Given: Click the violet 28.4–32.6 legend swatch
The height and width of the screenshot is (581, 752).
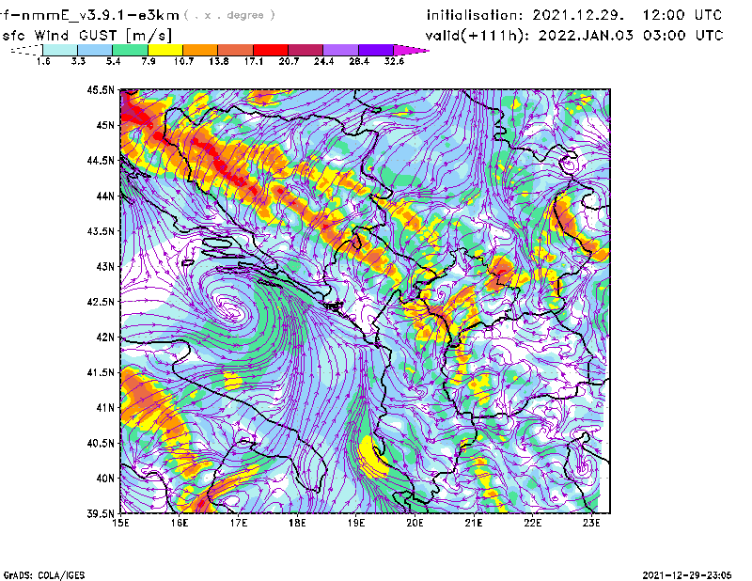Looking at the screenshot, I should pyautogui.click(x=376, y=50).
